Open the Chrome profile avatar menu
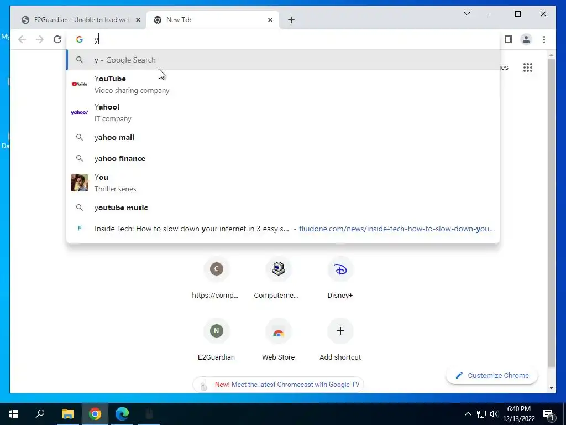This screenshot has height=425, width=566. pos(526,39)
